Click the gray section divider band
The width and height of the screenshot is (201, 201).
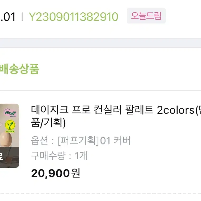pyautogui.click(x=100, y=43)
